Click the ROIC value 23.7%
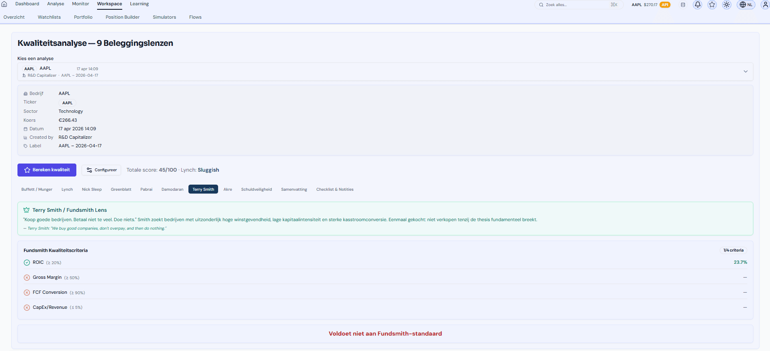Screen dimensions: 770x351 tap(740, 263)
